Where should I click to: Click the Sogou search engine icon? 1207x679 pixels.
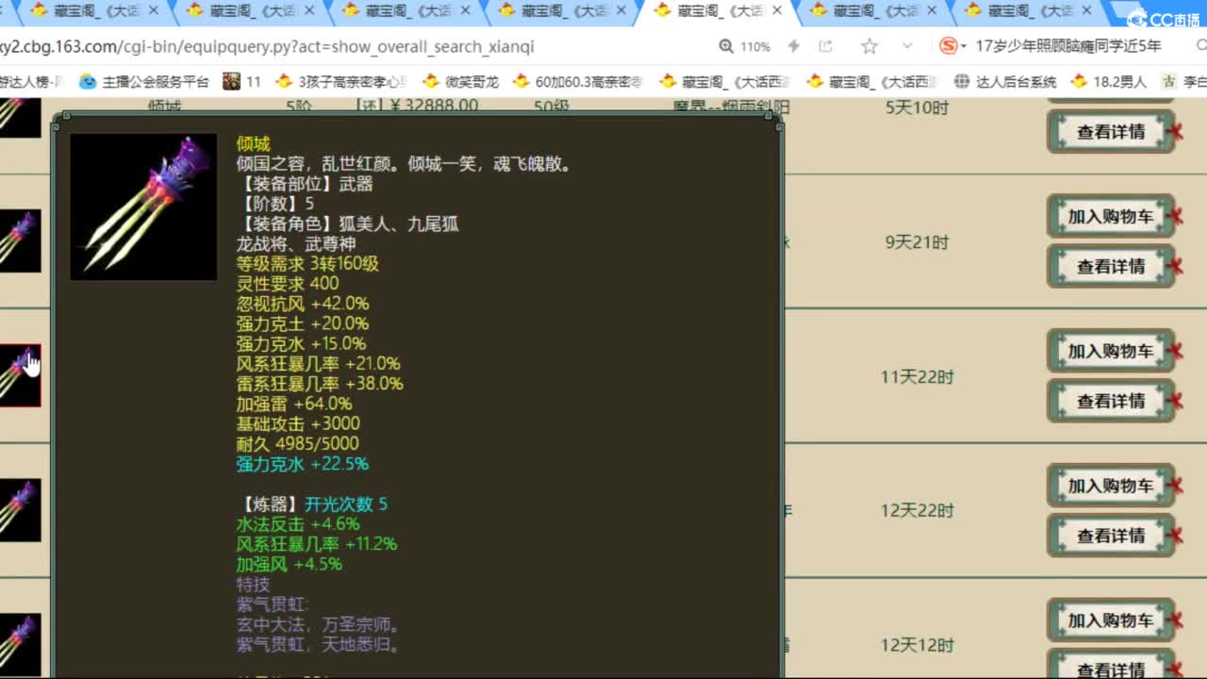[949, 46]
